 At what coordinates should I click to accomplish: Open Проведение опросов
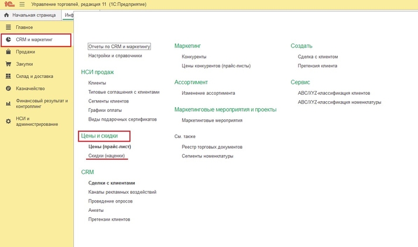coord(111,201)
